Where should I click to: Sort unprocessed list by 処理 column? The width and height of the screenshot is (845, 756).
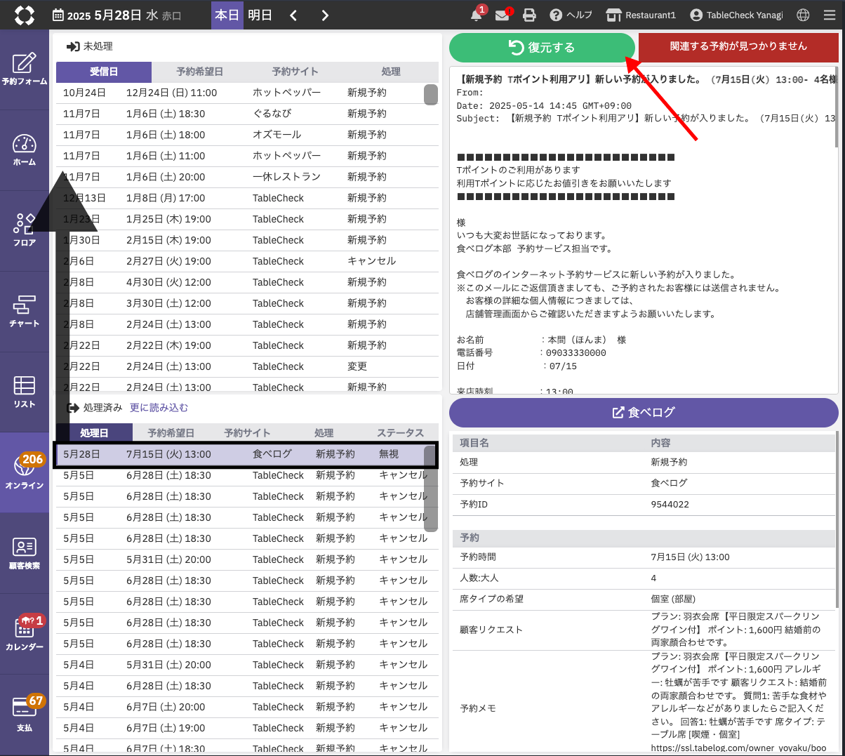391,72
